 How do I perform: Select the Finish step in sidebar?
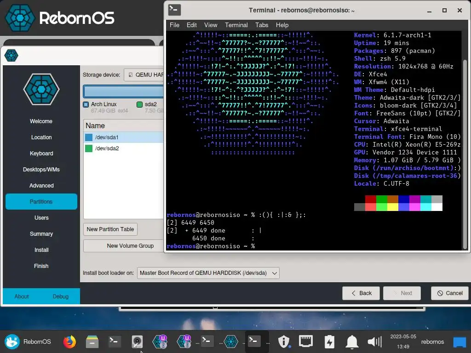41,266
